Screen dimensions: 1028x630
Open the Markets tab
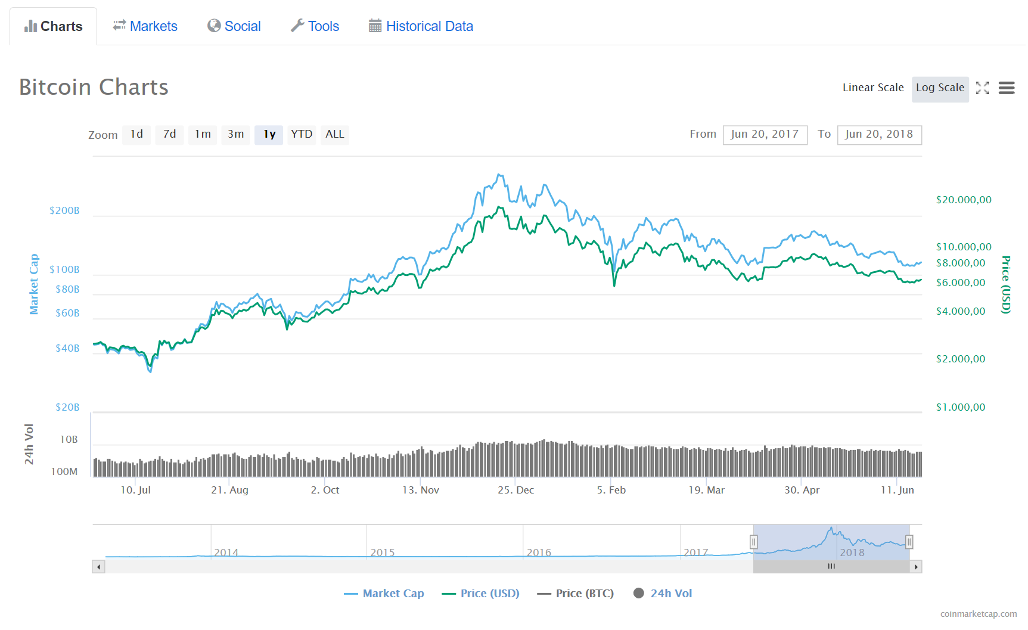pyautogui.click(x=145, y=26)
